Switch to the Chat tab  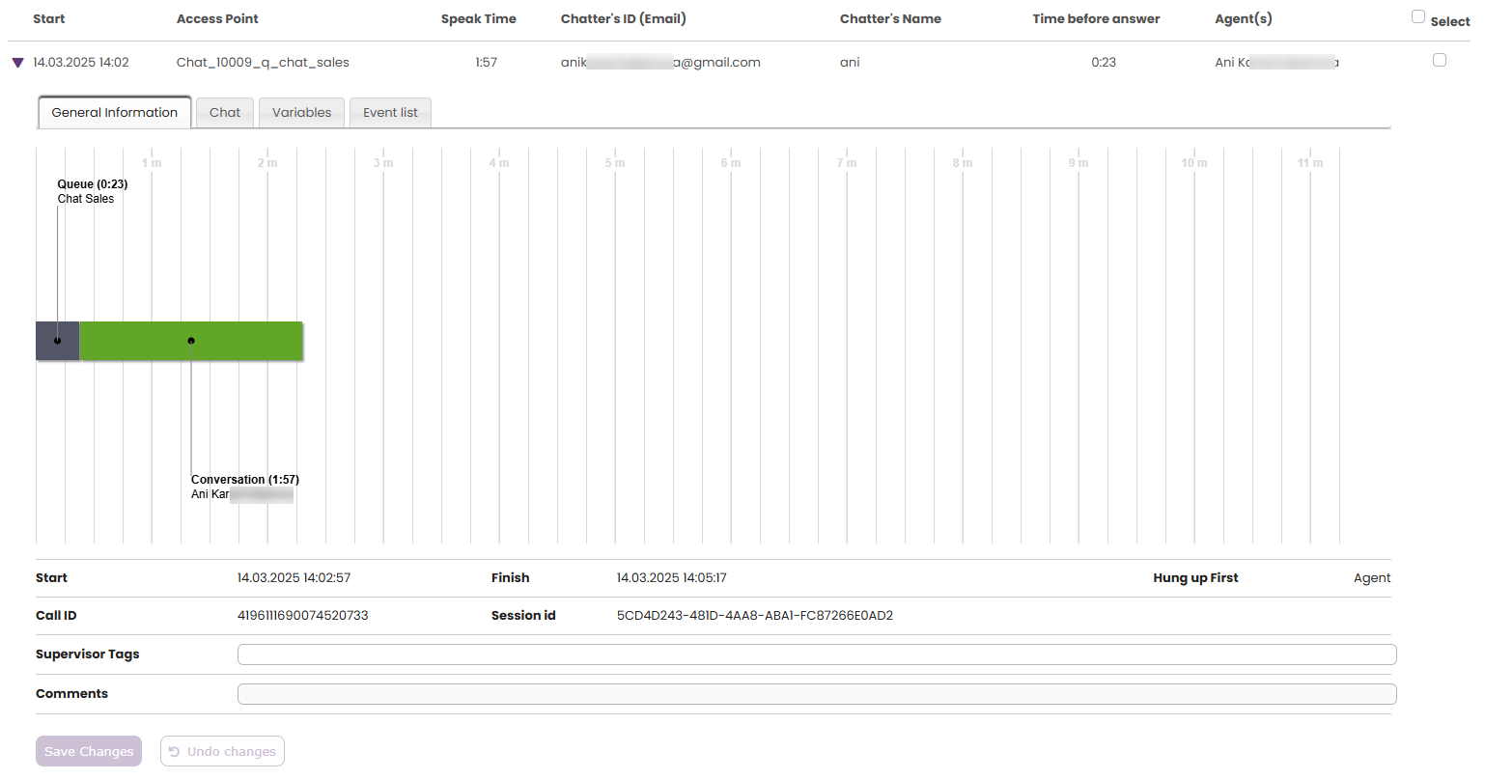tap(225, 113)
